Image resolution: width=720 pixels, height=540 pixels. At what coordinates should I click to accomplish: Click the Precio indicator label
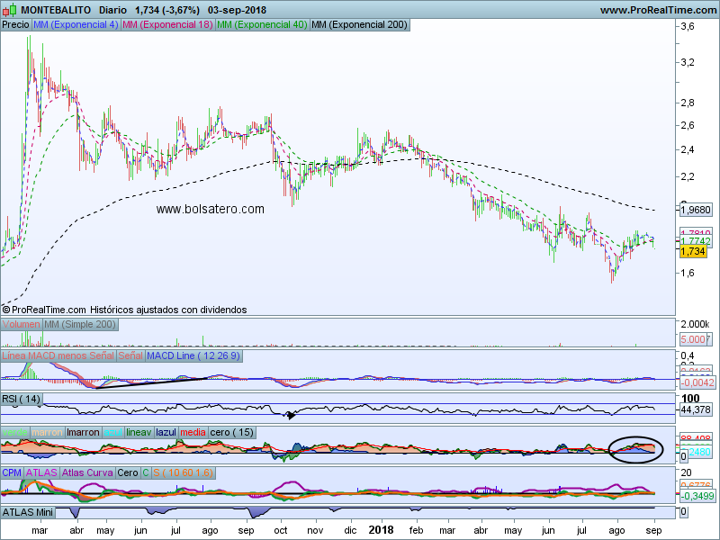15,25
